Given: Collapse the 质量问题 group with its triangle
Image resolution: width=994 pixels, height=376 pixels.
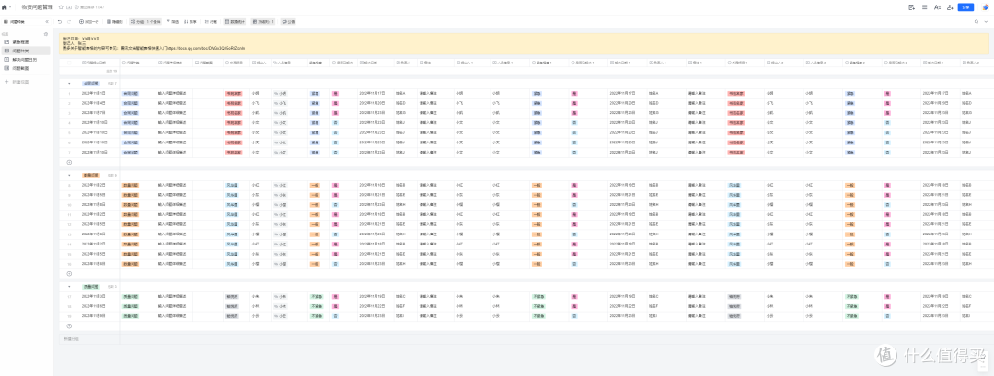Looking at the screenshot, I should (x=69, y=286).
